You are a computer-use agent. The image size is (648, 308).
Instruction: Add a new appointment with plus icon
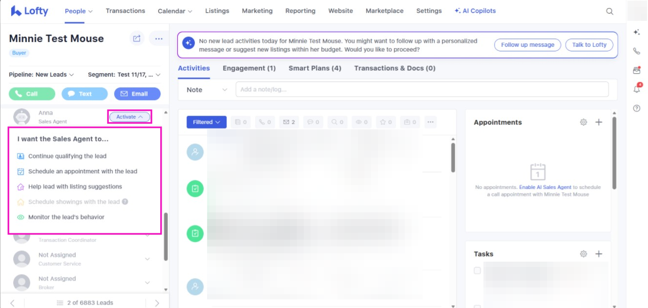coord(599,123)
